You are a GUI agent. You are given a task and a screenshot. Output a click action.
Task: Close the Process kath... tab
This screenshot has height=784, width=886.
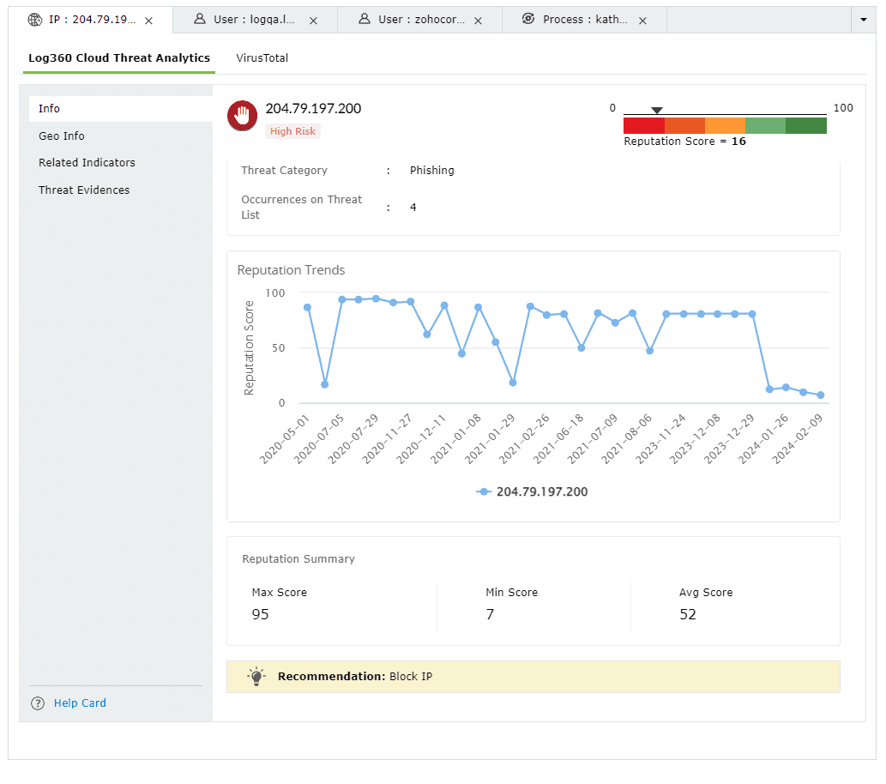pyautogui.click(x=642, y=21)
